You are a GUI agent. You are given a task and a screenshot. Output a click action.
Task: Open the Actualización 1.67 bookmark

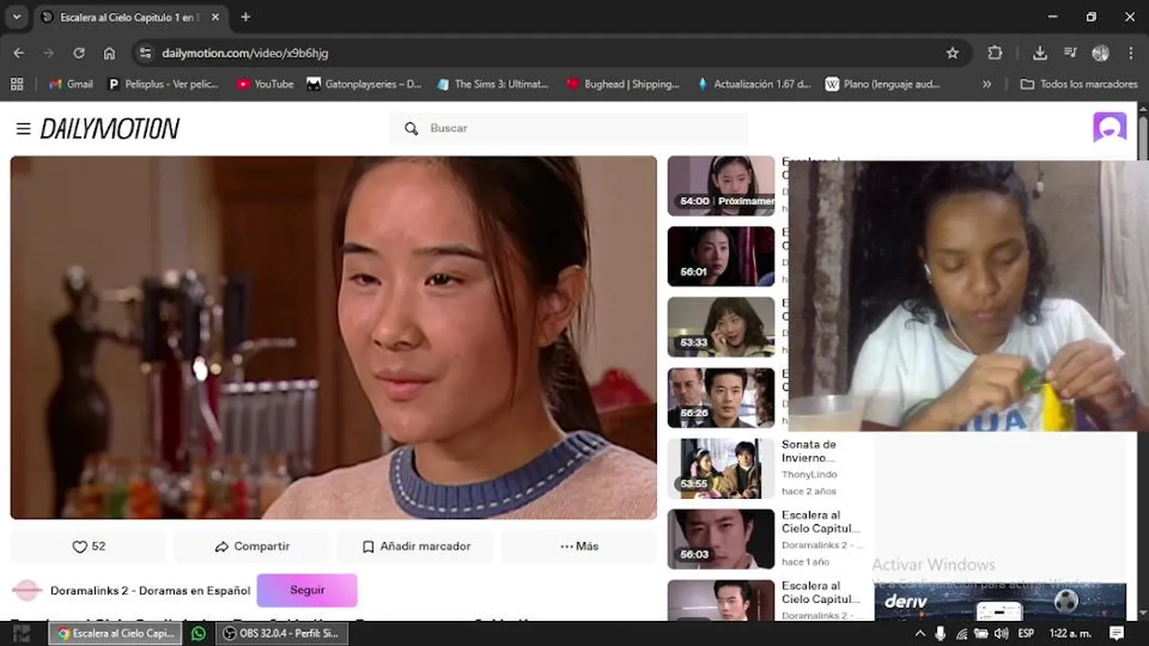pos(753,83)
